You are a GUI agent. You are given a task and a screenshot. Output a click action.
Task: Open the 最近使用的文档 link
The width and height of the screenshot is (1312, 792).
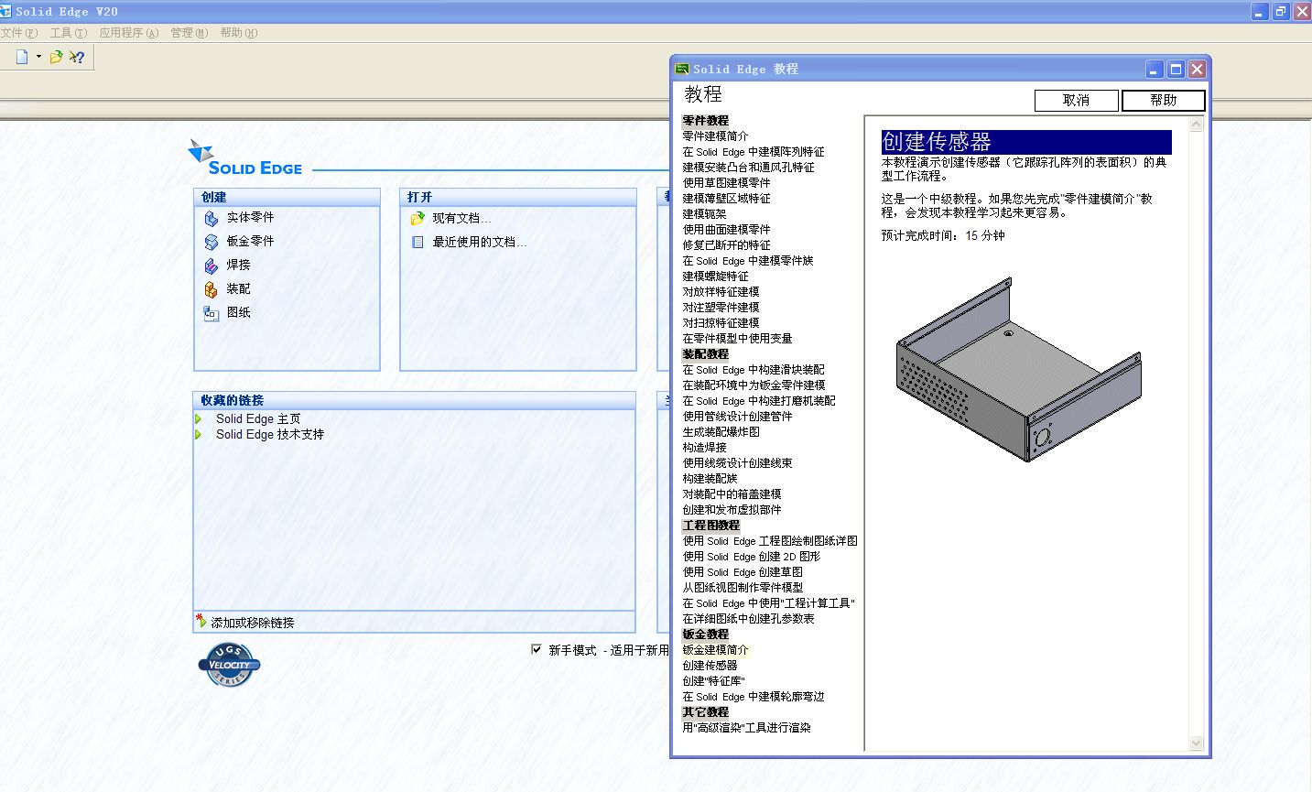pos(479,243)
